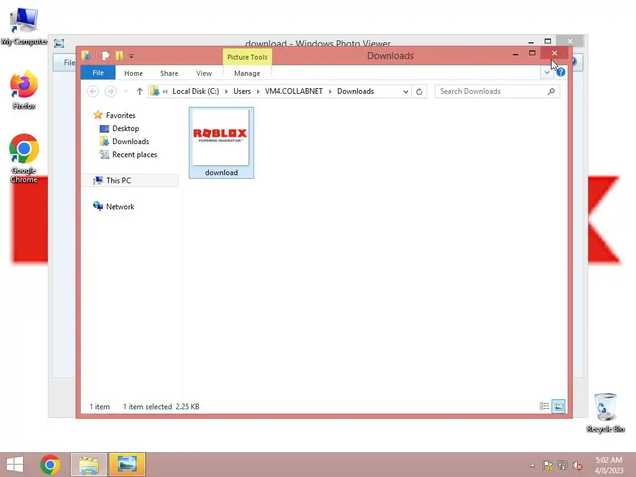Click the Downloads folder icon in title bar

86,55
